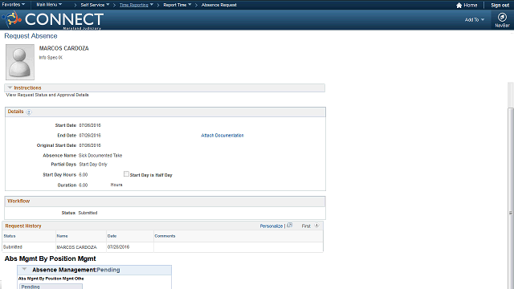Sort by Comments column header
This screenshot has height=289, width=514.
(x=165, y=236)
